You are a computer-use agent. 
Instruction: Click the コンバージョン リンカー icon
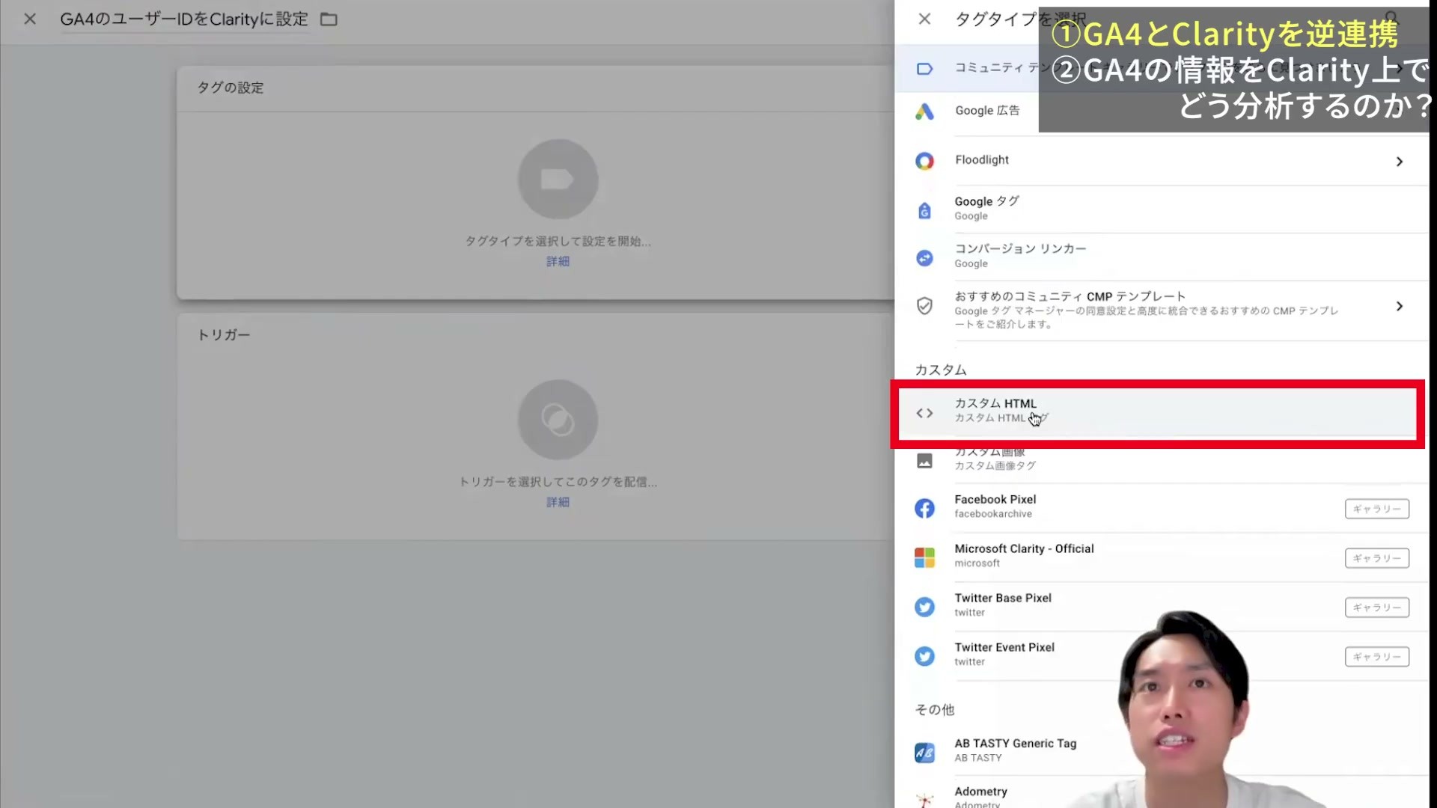coord(925,258)
